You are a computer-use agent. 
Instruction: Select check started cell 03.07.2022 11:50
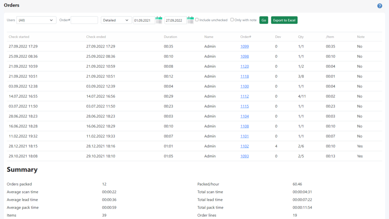pyautogui.click(x=23, y=106)
